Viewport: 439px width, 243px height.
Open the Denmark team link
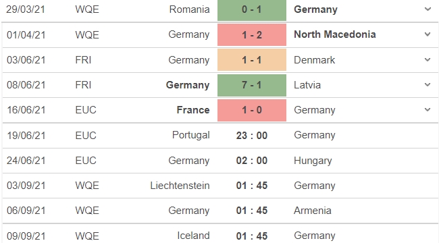[x=315, y=60]
